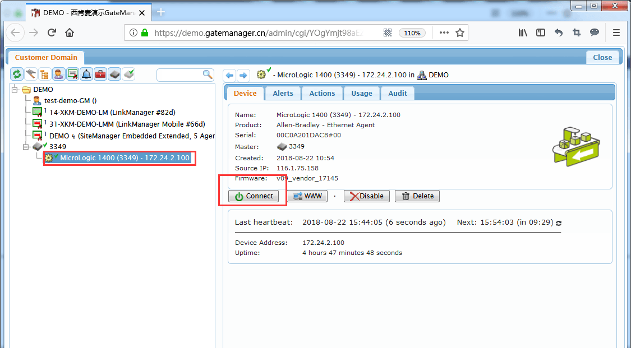Bookmark this page with star icon
631x348 pixels.
460,33
